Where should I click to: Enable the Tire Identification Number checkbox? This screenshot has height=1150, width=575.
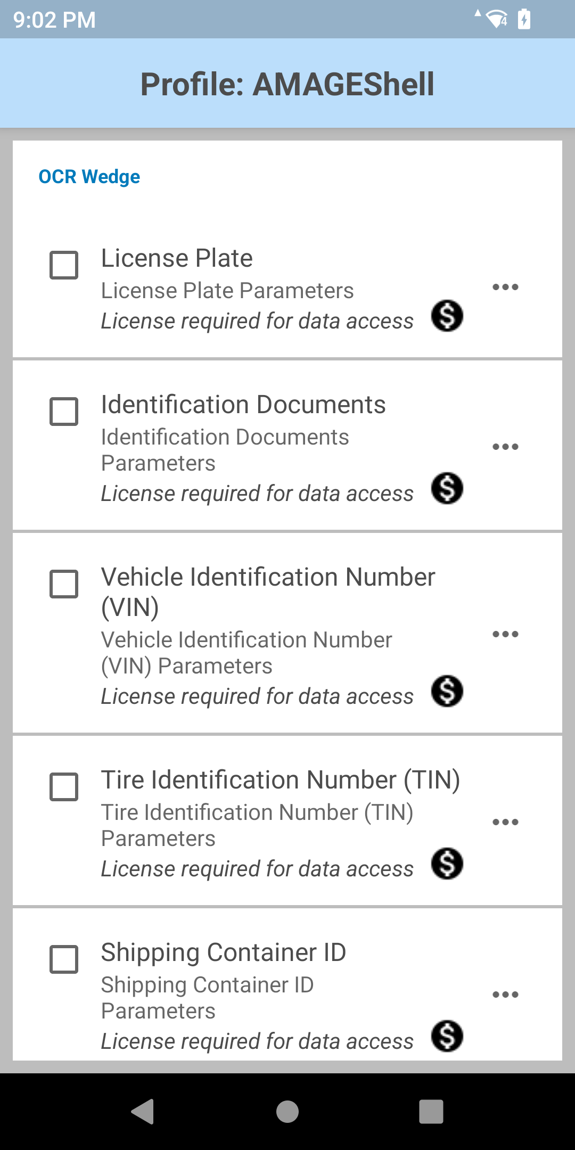point(64,787)
